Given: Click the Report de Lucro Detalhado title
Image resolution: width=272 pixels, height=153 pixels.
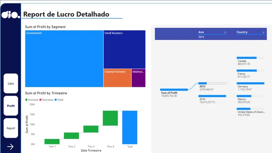Looking at the screenshot, I should coord(66,14).
